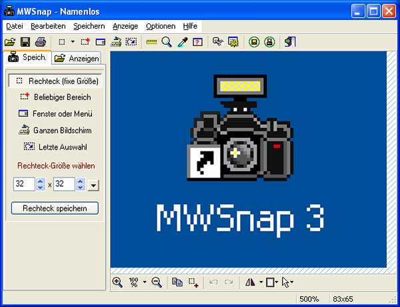The height and width of the screenshot is (307, 400).
Task: Click Rechteck-Größe wählen label
Action: point(56,166)
